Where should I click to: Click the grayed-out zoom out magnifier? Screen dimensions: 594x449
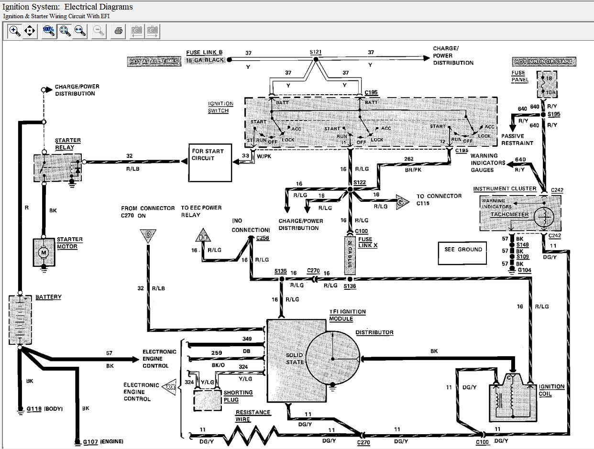click(x=99, y=32)
